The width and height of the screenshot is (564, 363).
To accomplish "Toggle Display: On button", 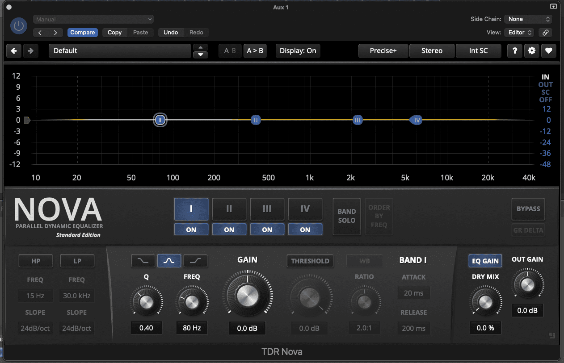I will (x=298, y=51).
